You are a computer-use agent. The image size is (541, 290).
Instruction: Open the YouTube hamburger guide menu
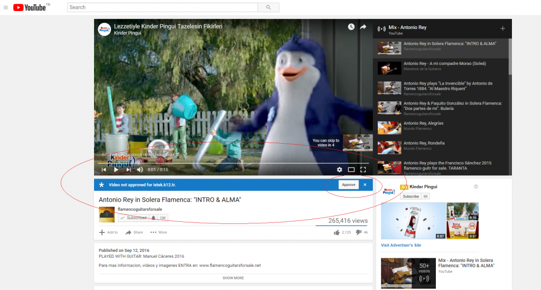point(5,7)
